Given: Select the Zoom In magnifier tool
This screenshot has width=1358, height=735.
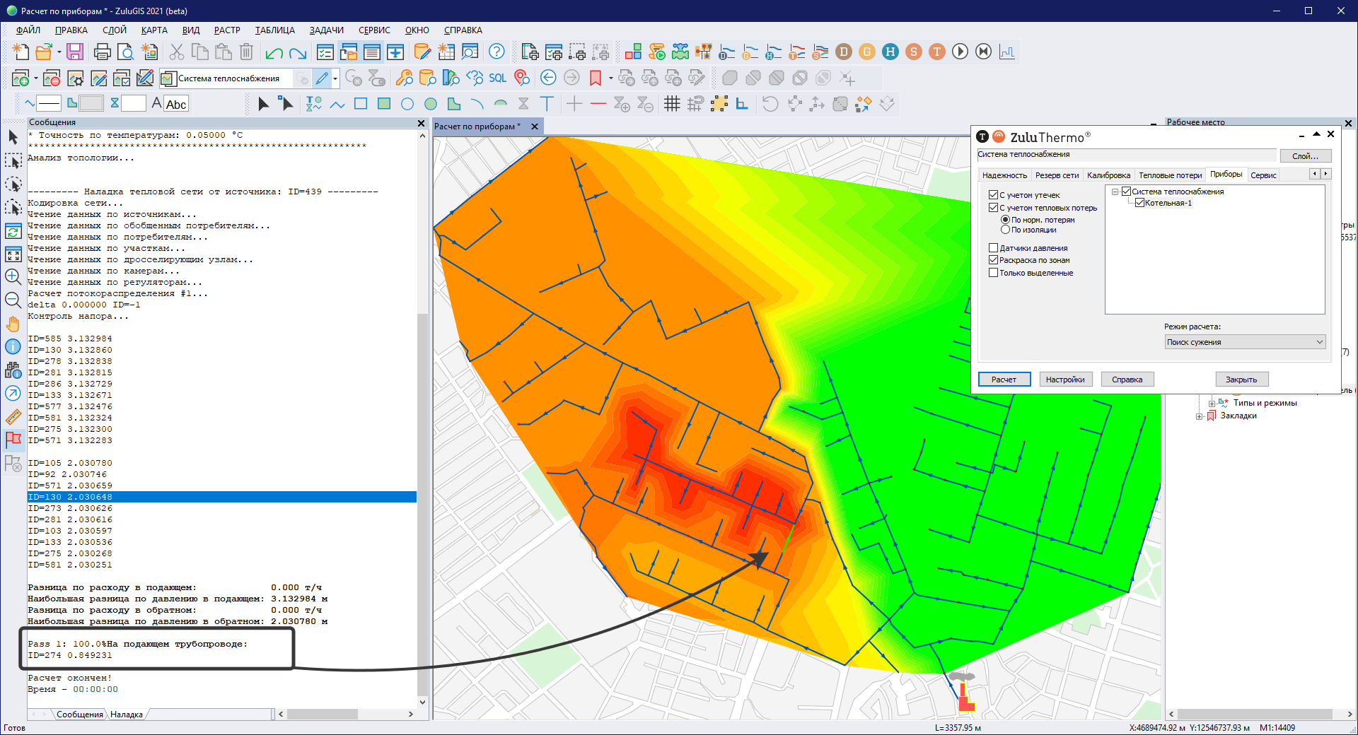Looking at the screenshot, I should tap(13, 276).
